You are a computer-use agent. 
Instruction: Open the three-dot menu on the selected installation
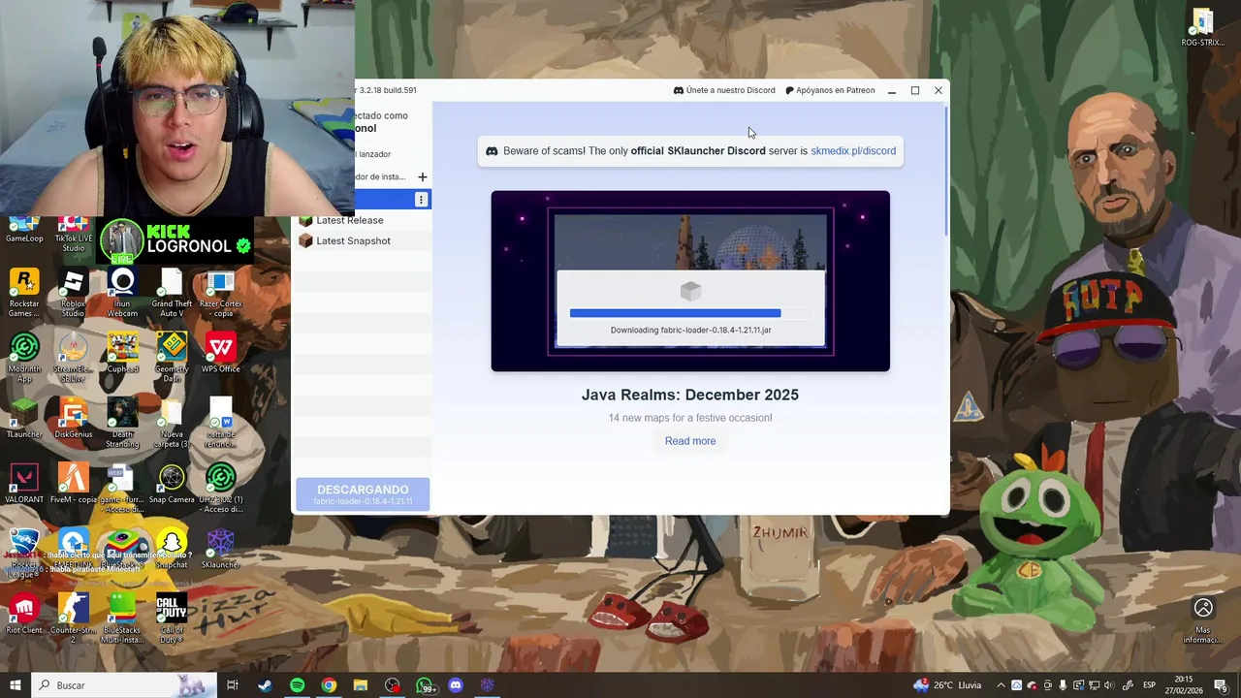[x=421, y=199]
